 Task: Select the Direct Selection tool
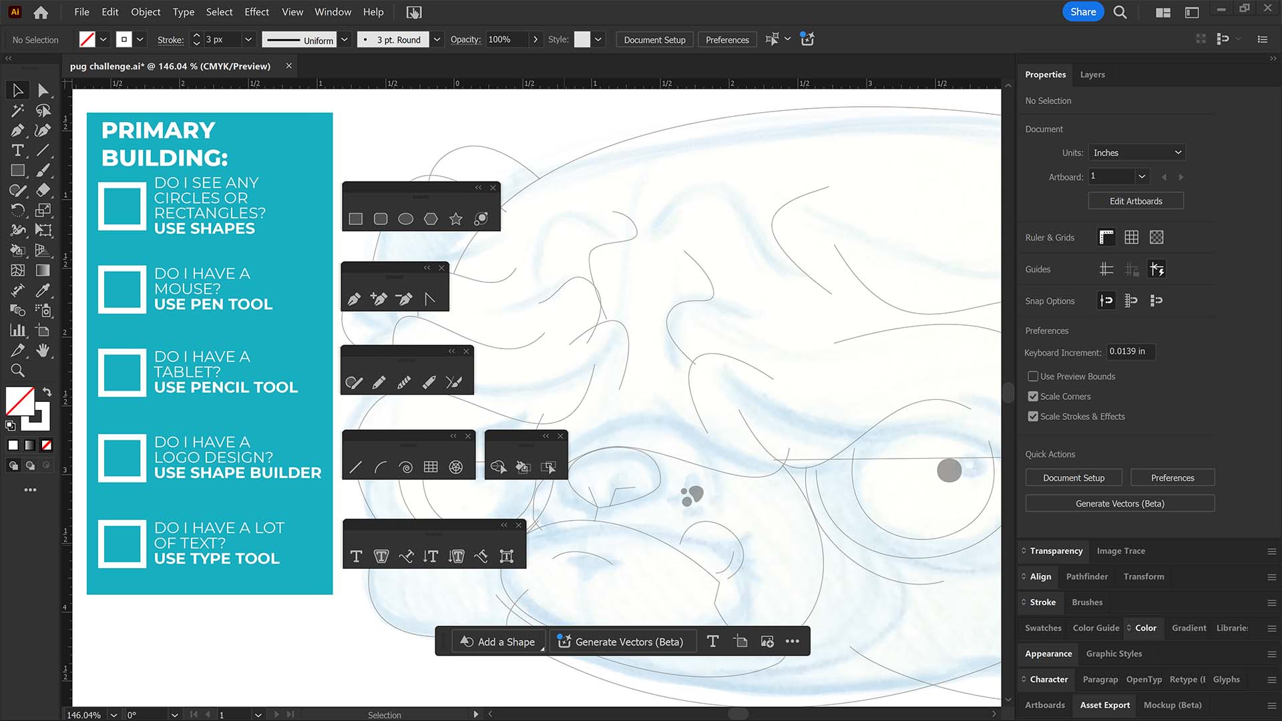pos(43,90)
